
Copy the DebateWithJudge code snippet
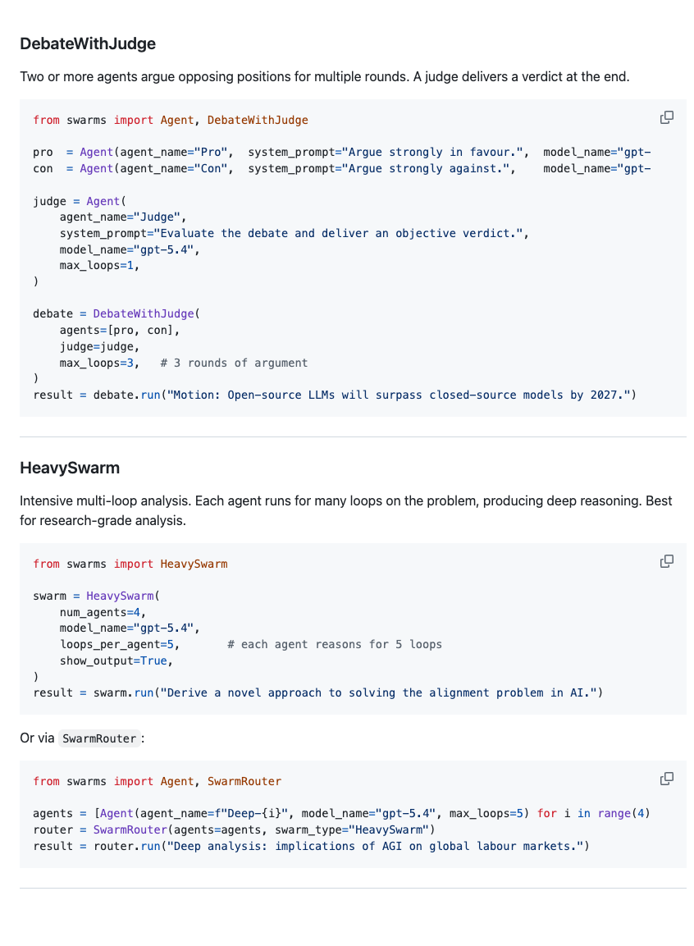click(666, 117)
